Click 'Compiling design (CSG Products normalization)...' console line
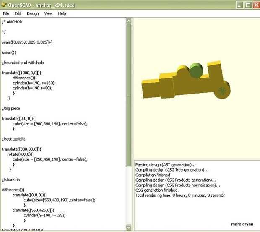260x232 pixels. [178, 185]
